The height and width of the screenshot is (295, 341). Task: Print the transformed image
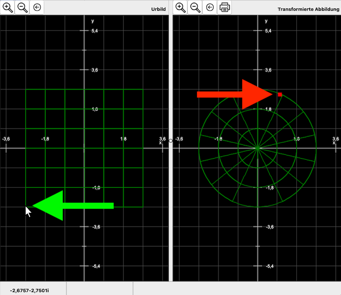click(224, 7)
